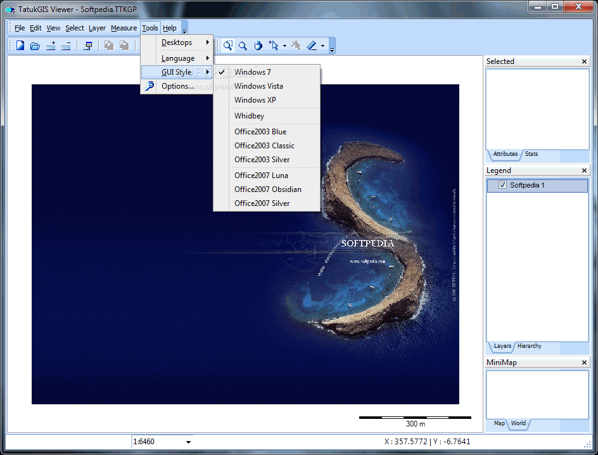The height and width of the screenshot is (455, 598).
Task: Click the checked Windows 7 style
Action: tap(267, 72)
